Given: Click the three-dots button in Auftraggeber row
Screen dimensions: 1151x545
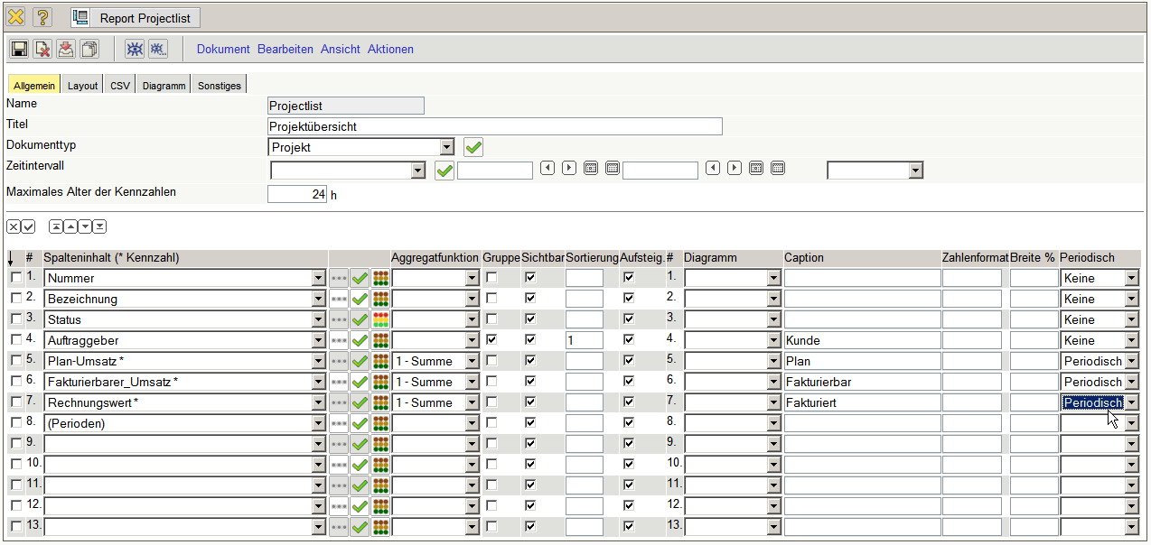Looking at the screenshot, I should [339, 340].
